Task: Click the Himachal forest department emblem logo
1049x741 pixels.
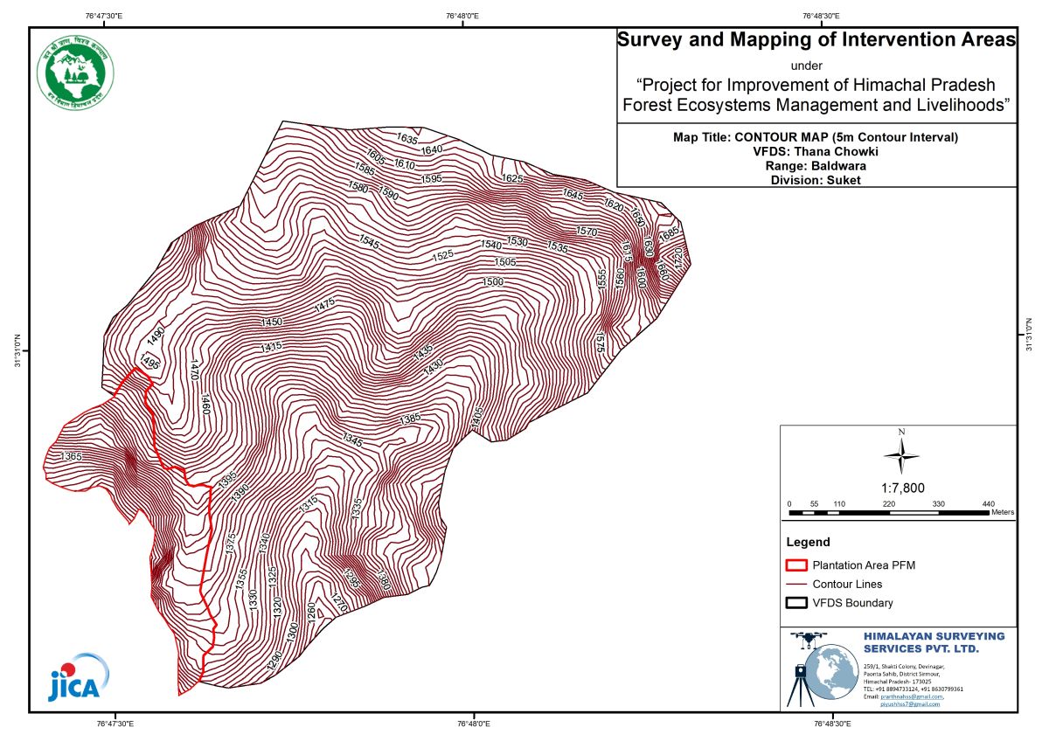Action: pos(75,73)
